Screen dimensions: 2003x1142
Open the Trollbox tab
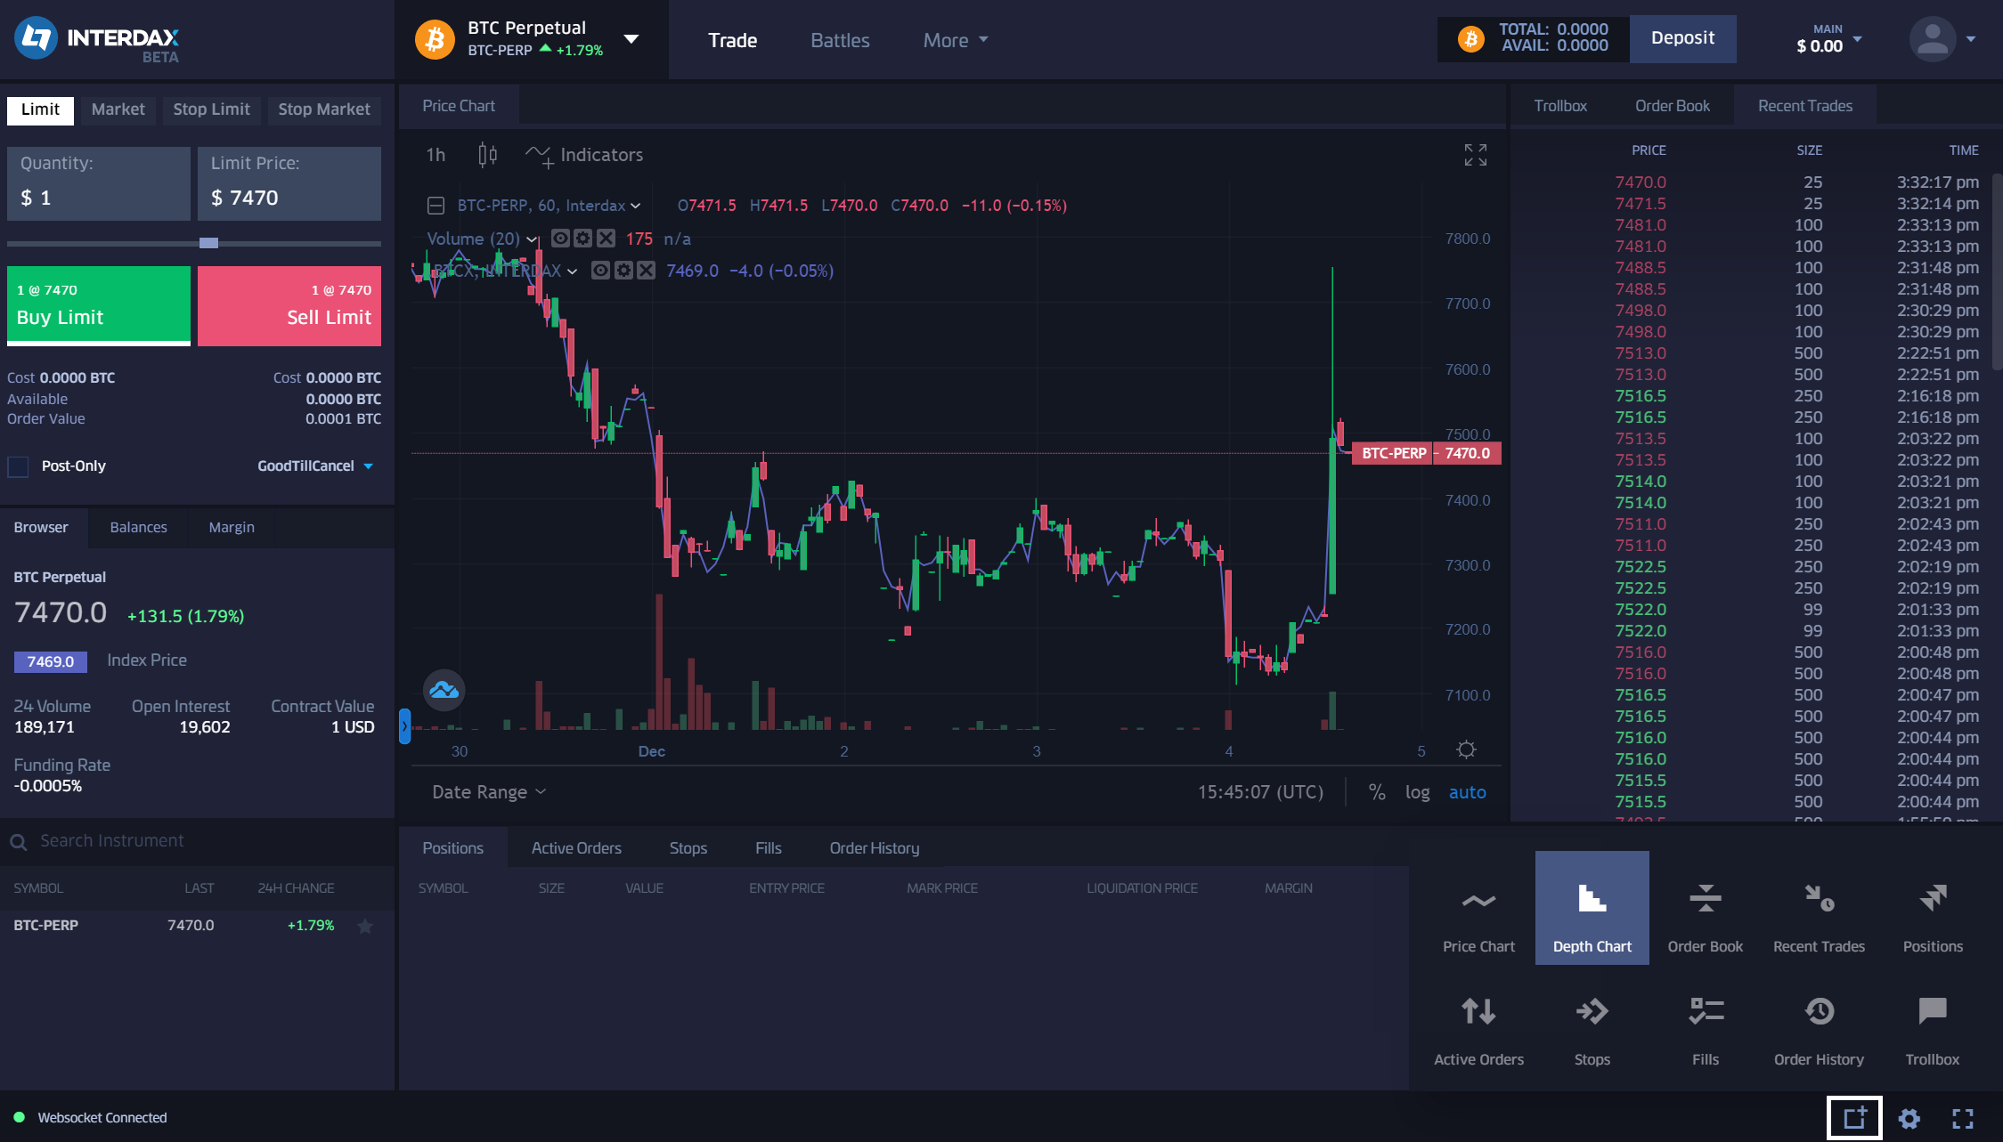1560,106
